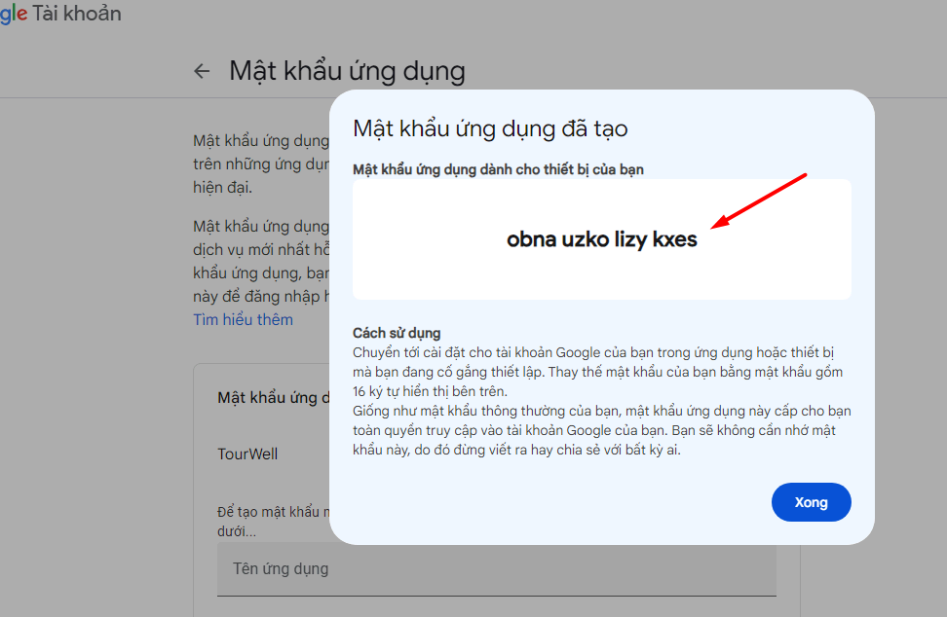The height and width of the screenshot is (617, 947).
Task: Click the Tài khoản text in the header
Action: (x=77, y=14)
